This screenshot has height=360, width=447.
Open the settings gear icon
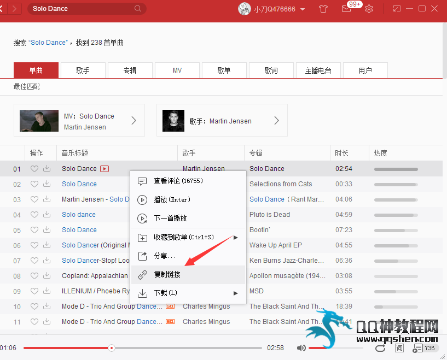(369, 9)
